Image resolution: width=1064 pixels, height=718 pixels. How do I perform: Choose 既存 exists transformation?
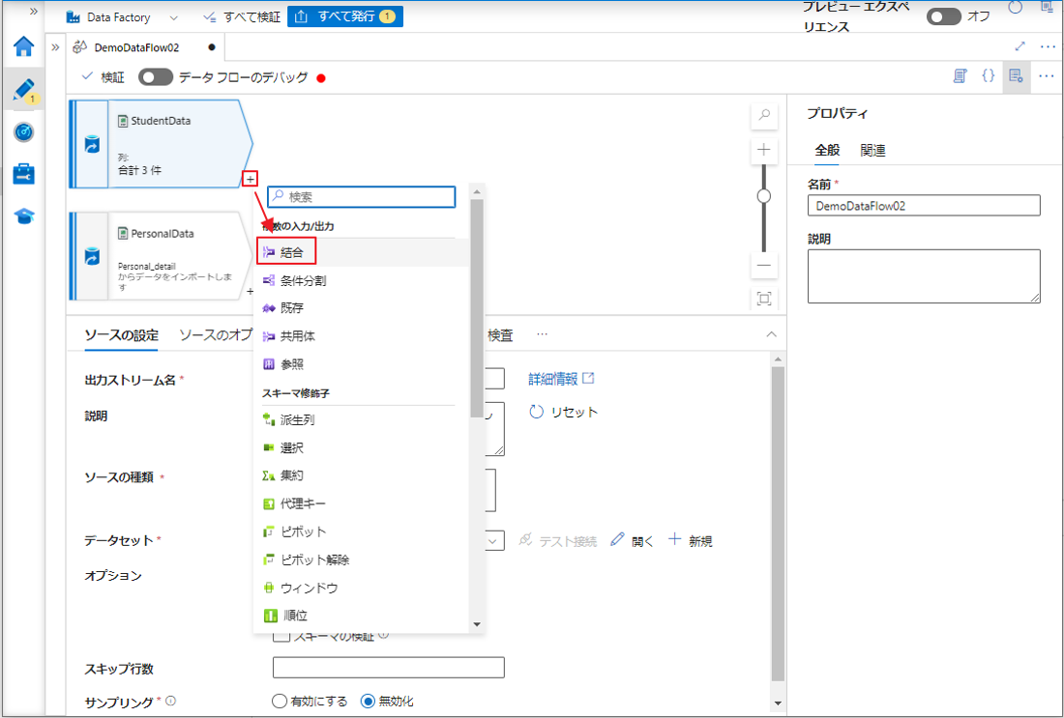[x=363, y=308]
